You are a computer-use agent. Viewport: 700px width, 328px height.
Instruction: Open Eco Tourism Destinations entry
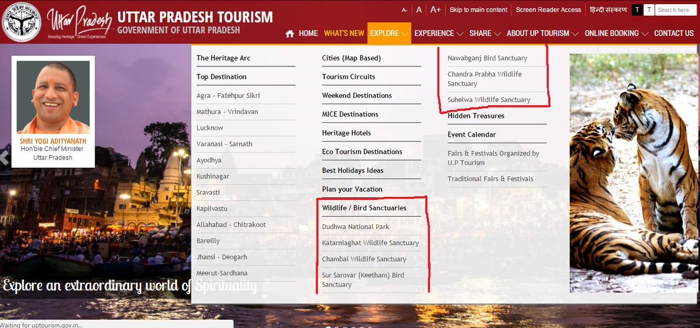[x=362, y=151]
